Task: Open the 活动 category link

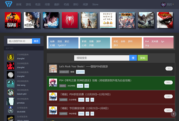Action: click(x=60, y=41)
